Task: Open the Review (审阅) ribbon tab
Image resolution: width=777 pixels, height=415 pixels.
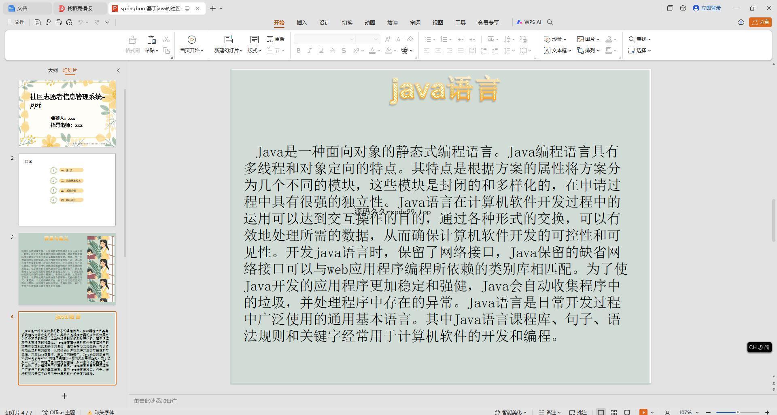Action: 415,23
